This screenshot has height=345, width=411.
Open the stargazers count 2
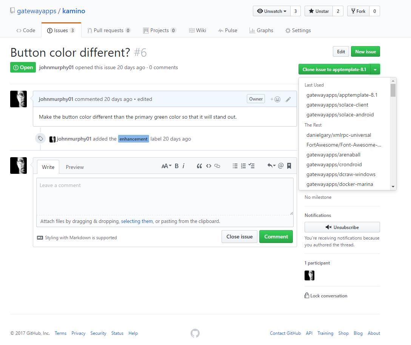[x=338, y=11]
